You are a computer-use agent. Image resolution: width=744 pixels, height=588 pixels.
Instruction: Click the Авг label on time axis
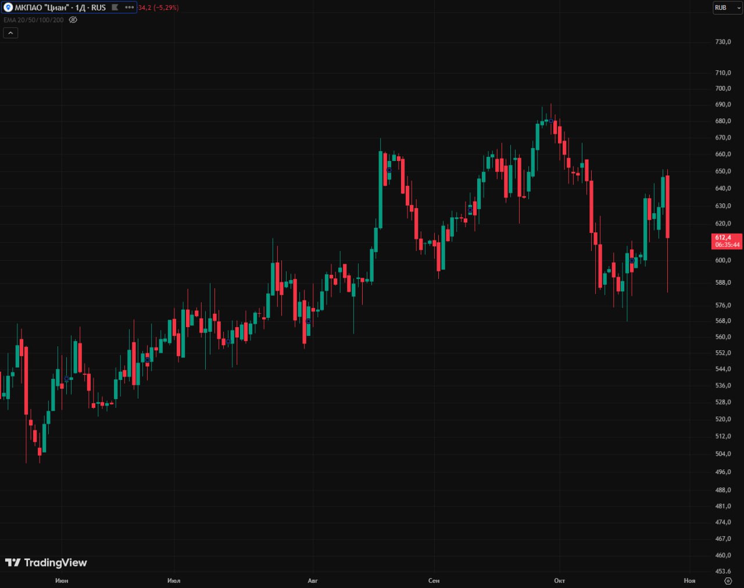point(313,580)
